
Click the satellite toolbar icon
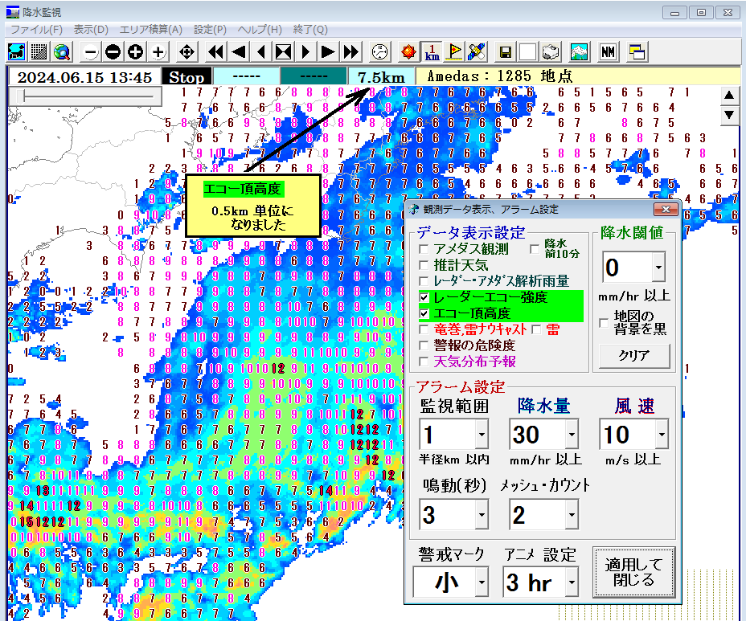(x=477, y=52)
